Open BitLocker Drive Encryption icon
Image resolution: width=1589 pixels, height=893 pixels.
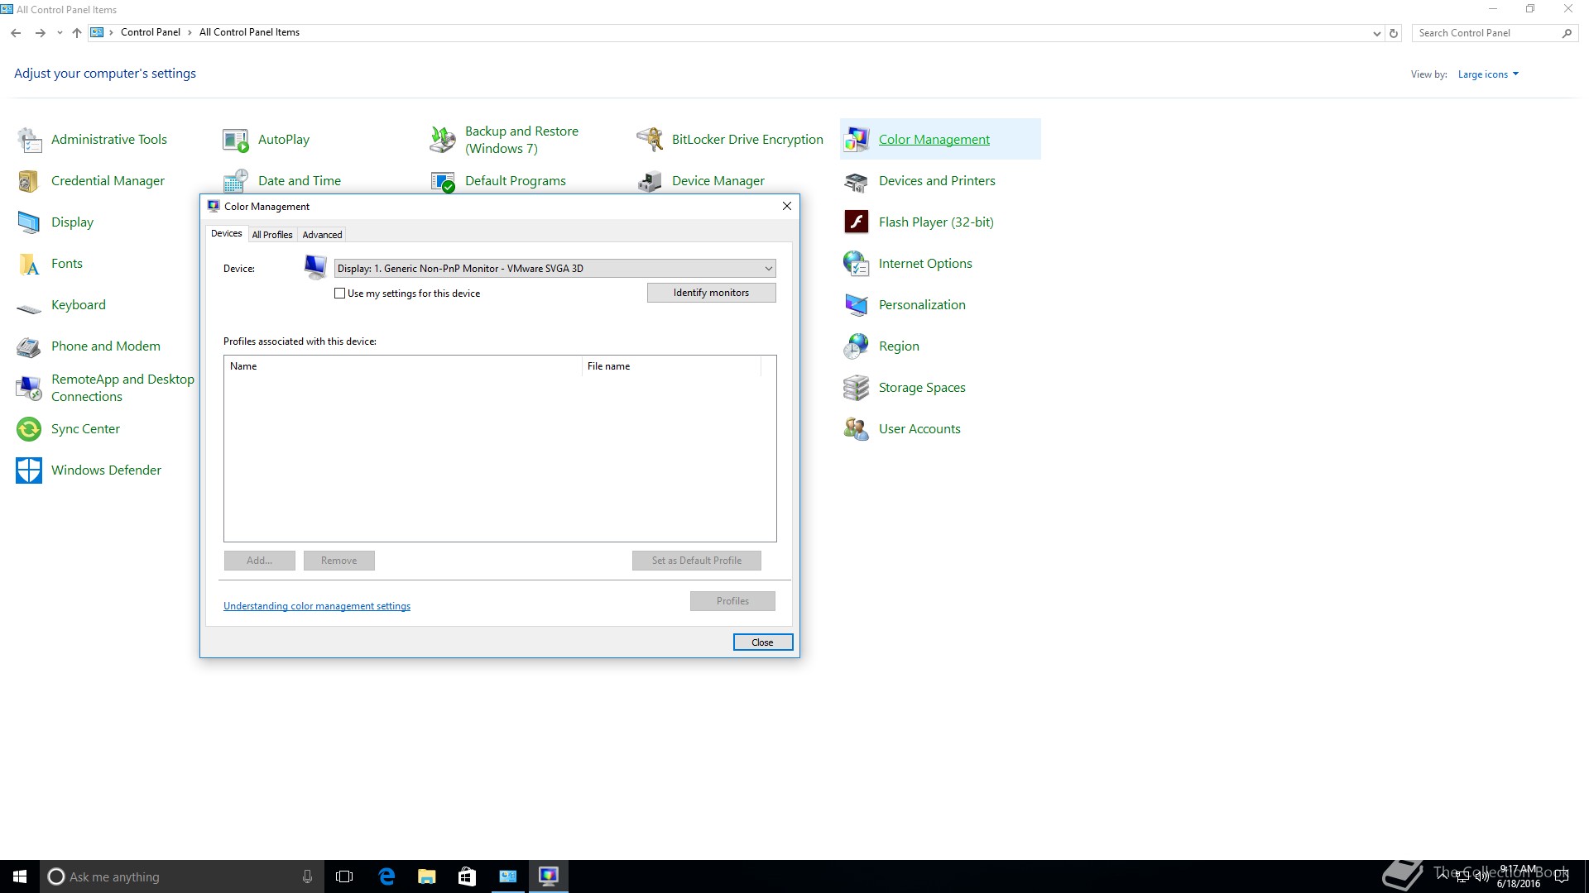pos(650,140)
